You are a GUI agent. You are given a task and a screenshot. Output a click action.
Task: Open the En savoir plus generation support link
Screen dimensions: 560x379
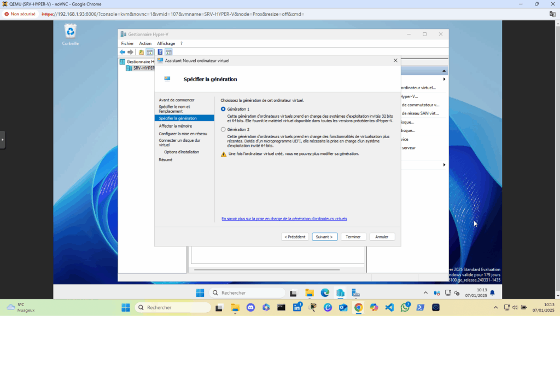pos(284,219)
